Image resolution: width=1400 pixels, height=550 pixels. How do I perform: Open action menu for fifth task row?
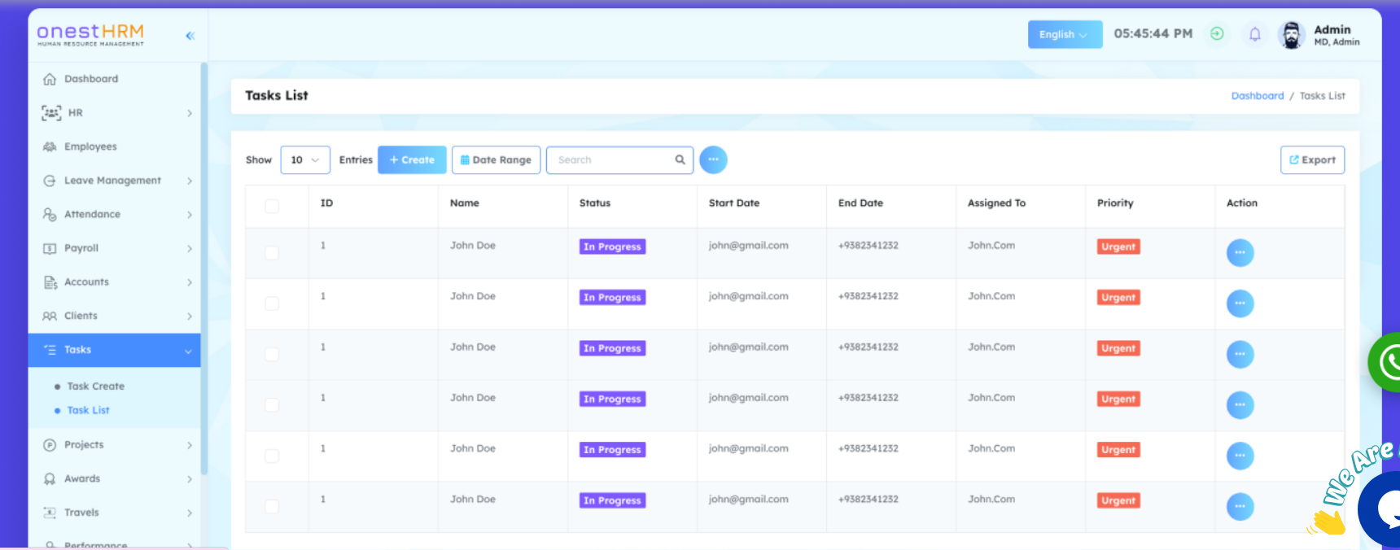coord(1240,456)
